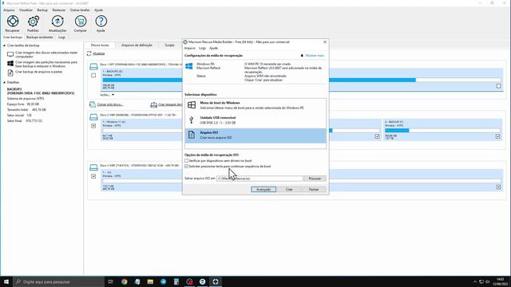This screenshot has width=511, height=287.
Task: Open the Ações dropdown under Disco 1
Action: [x=107, y=95]
